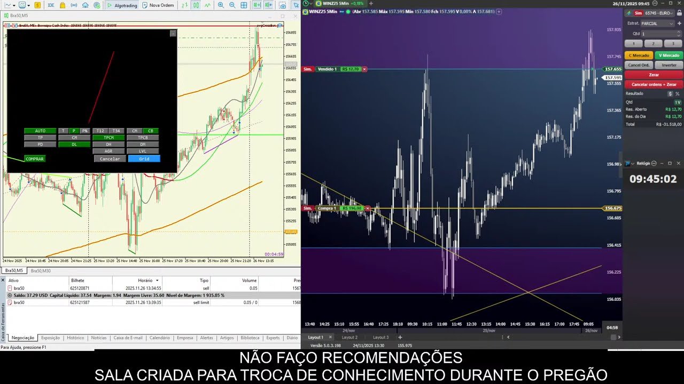
Task: Click the padlock icon in order panel
Action: (679, 13)
